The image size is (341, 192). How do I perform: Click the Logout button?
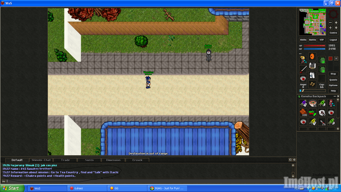coord(333,40)
